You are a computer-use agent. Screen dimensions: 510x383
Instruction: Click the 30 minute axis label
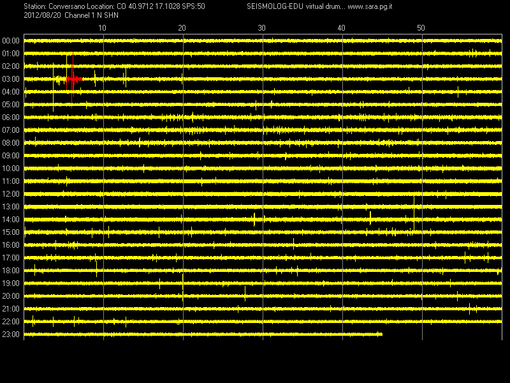click(x=261, y=28)
